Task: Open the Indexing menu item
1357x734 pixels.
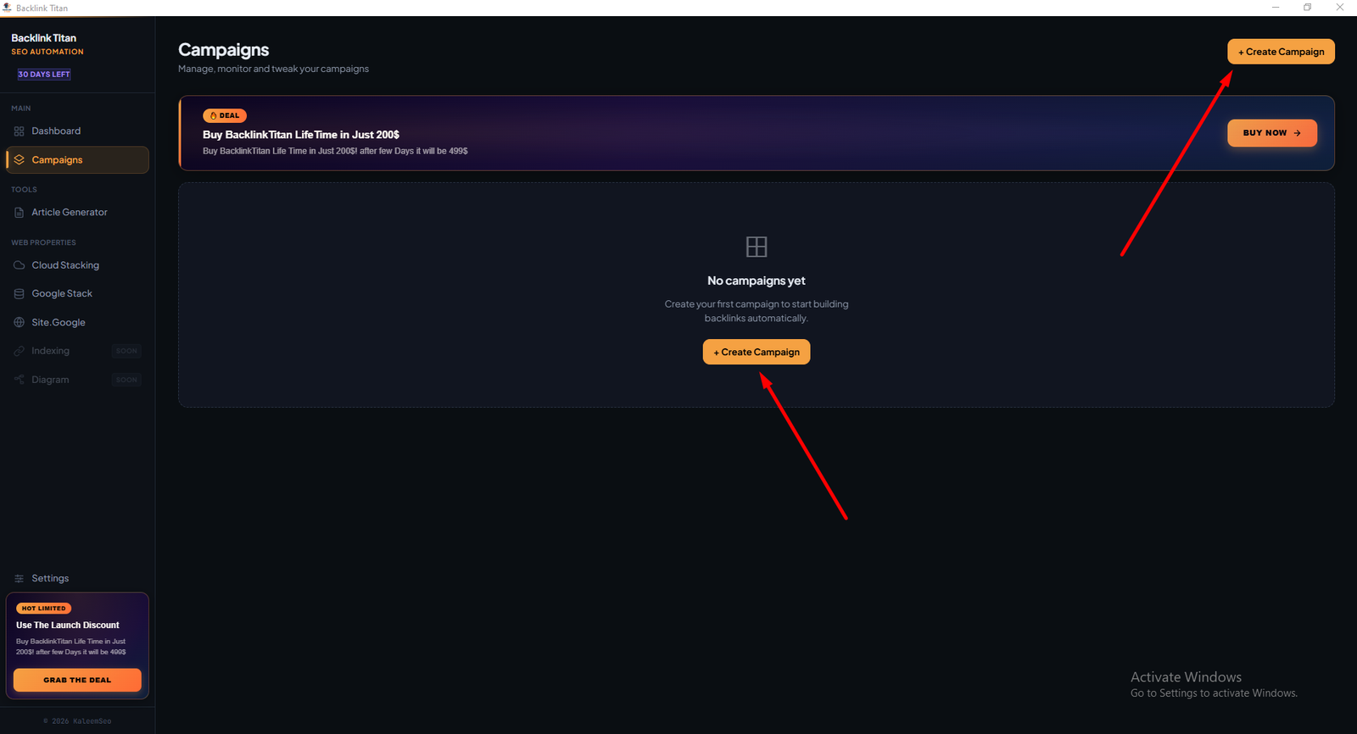Action: tap(77, 351)
